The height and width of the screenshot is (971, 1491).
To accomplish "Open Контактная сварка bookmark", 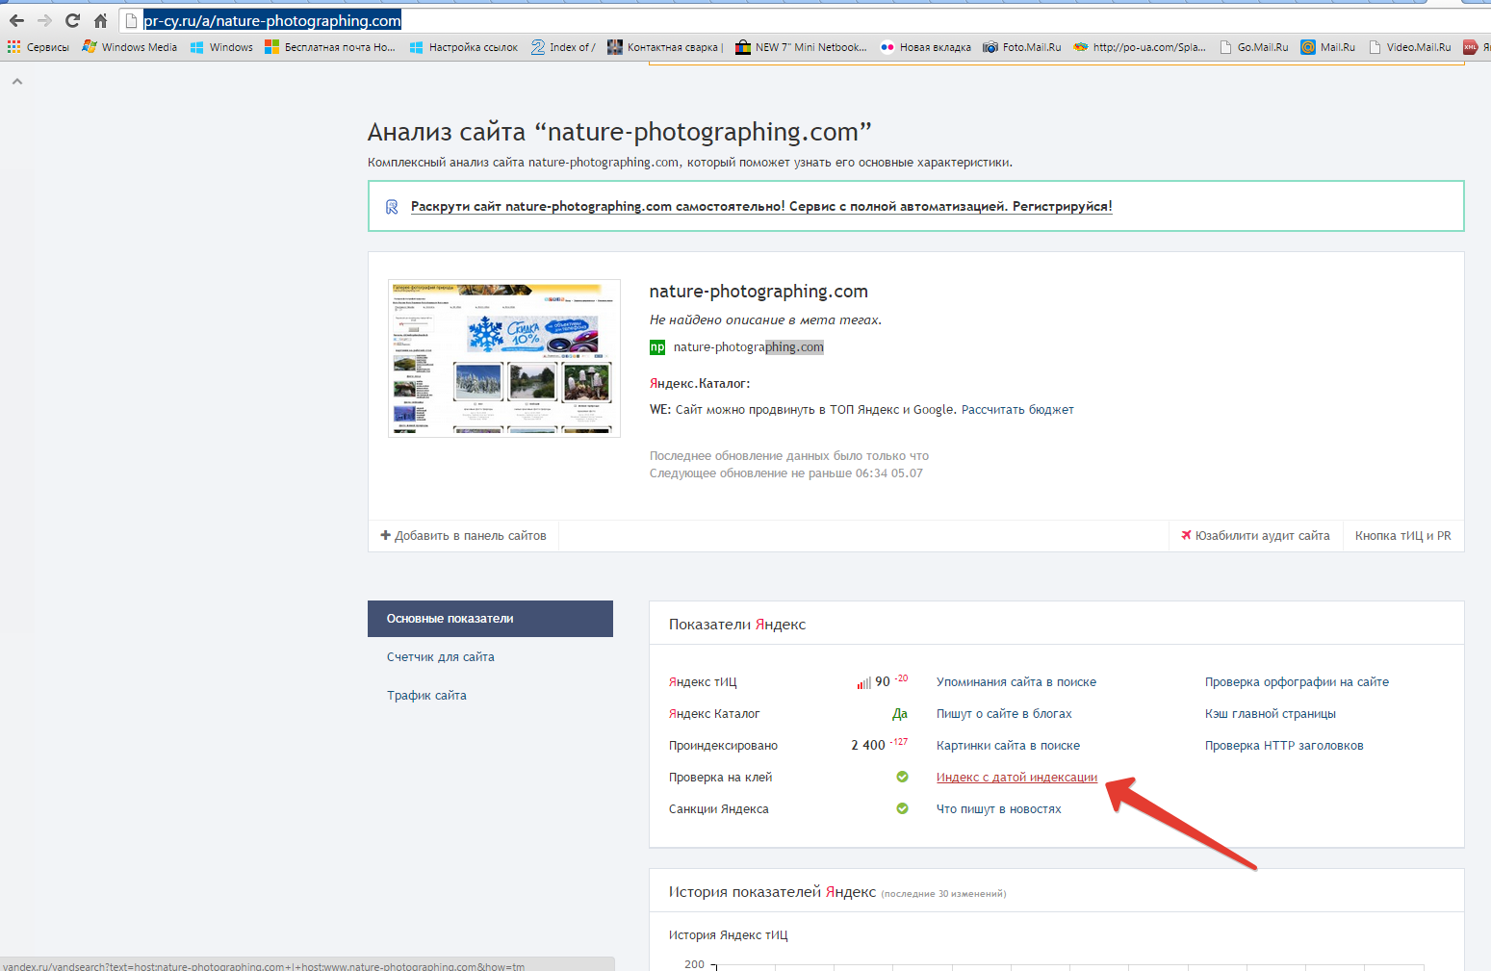I will pos(665,47).
